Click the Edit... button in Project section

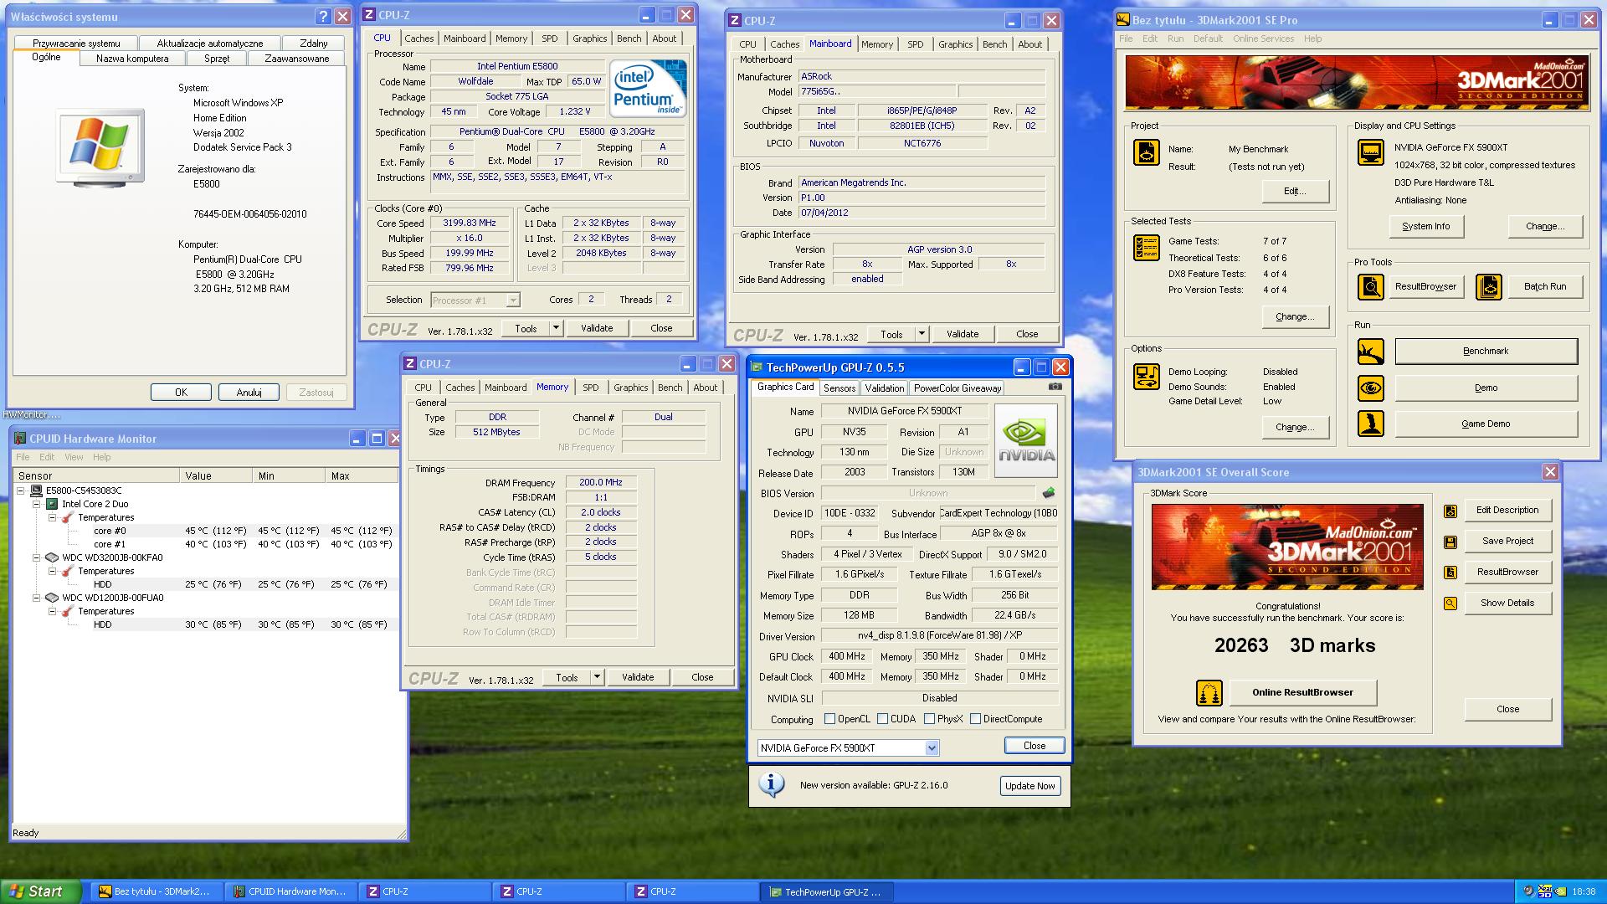point(1295,191)
